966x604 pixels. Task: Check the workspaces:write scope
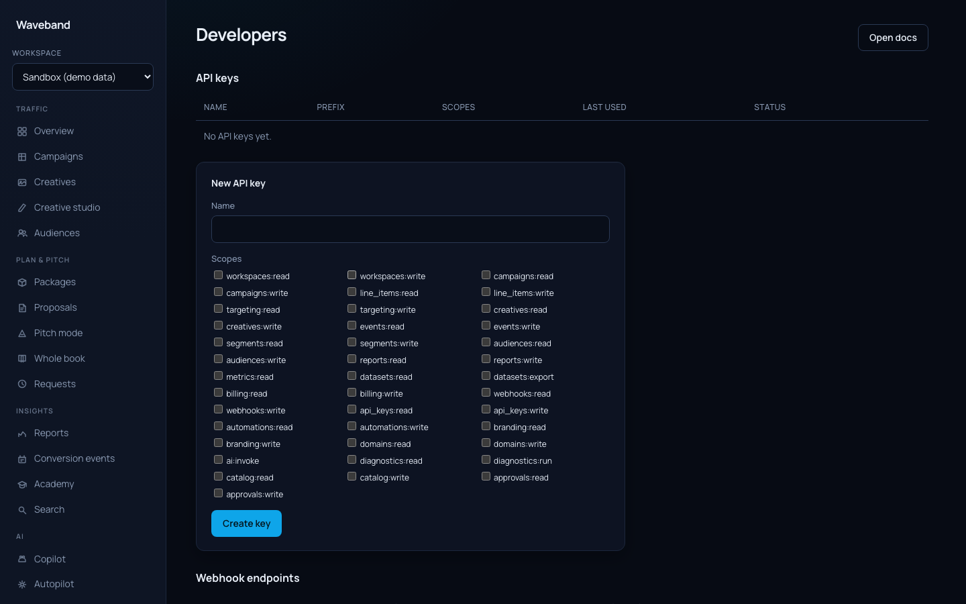[352, 275]
